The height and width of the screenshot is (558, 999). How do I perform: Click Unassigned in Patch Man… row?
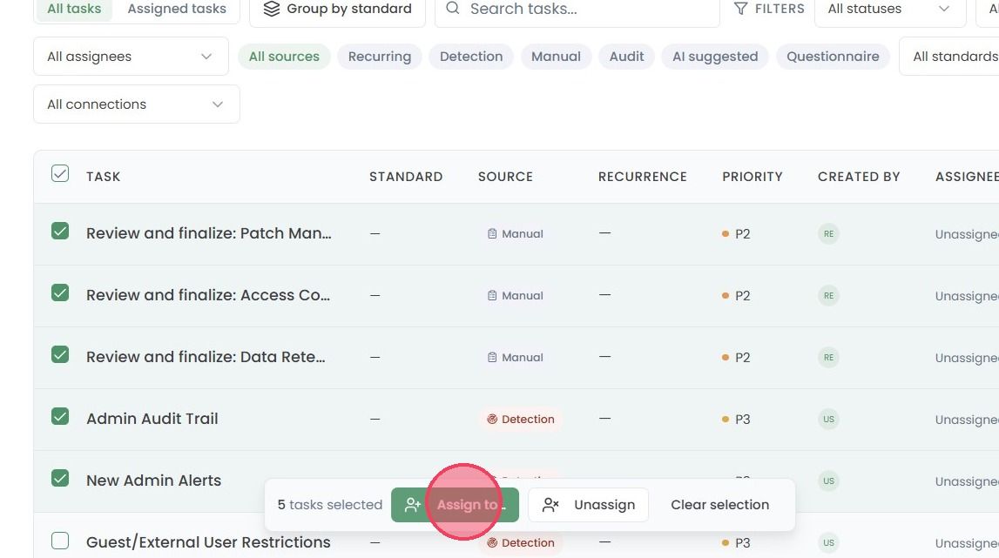pyautogui.click(x=967, y=234)
